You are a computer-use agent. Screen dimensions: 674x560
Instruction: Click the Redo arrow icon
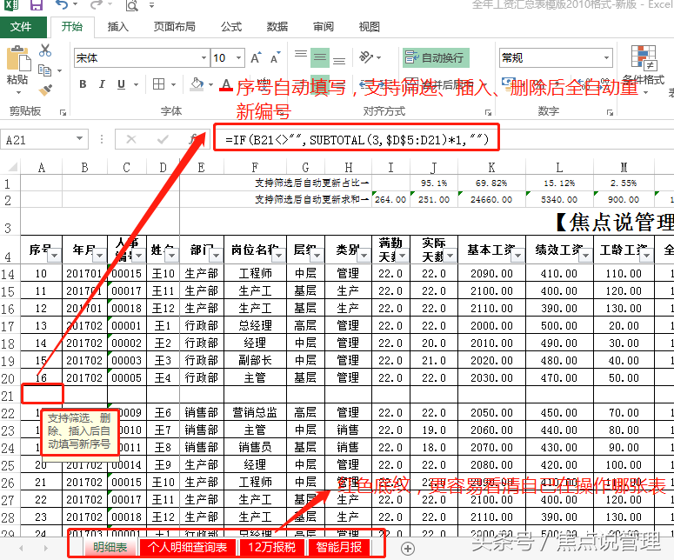pyautogui.click(x=97, y=5)
